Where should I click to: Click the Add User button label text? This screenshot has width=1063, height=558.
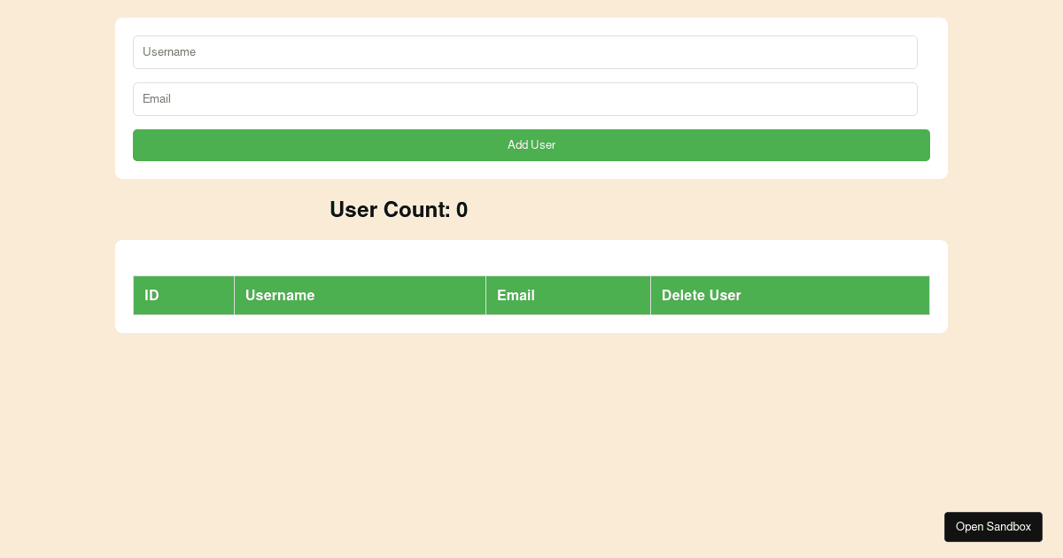531,144
